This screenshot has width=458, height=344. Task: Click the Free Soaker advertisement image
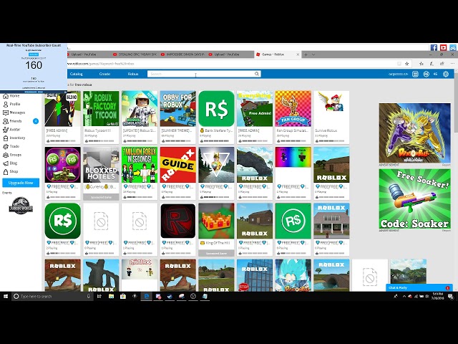coord(415,199)
